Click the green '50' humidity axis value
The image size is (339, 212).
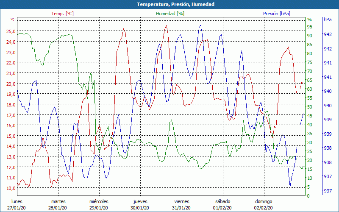click(310, 107)
